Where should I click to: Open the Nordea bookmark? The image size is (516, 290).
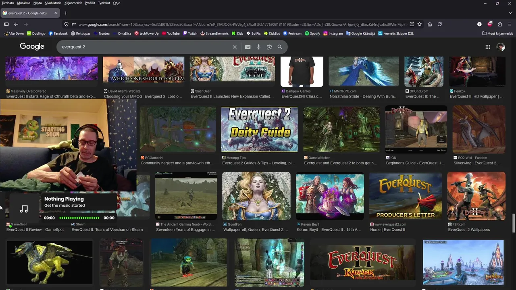click(x=101, y=33)
